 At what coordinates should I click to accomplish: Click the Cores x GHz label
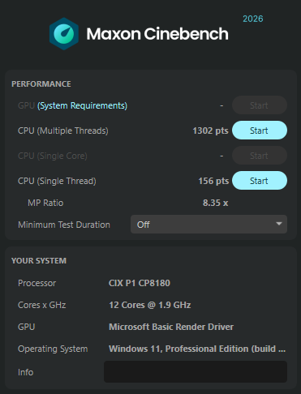(42, 305)
